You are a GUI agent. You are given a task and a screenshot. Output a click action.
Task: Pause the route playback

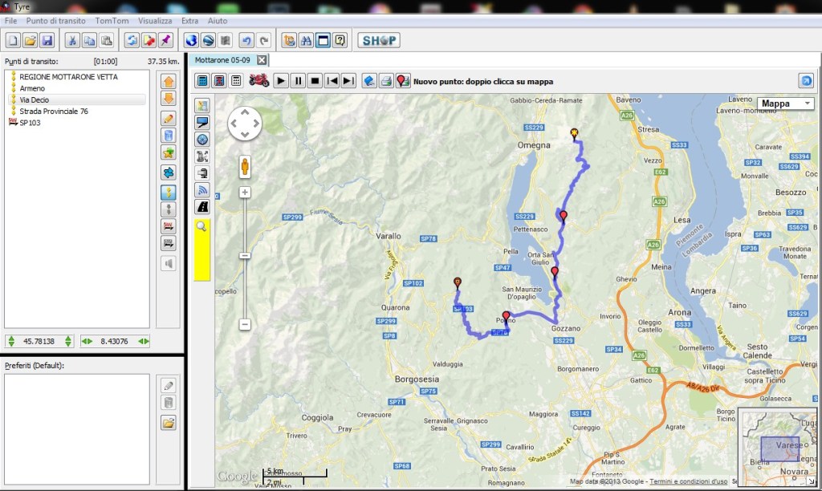coord(298,80)
